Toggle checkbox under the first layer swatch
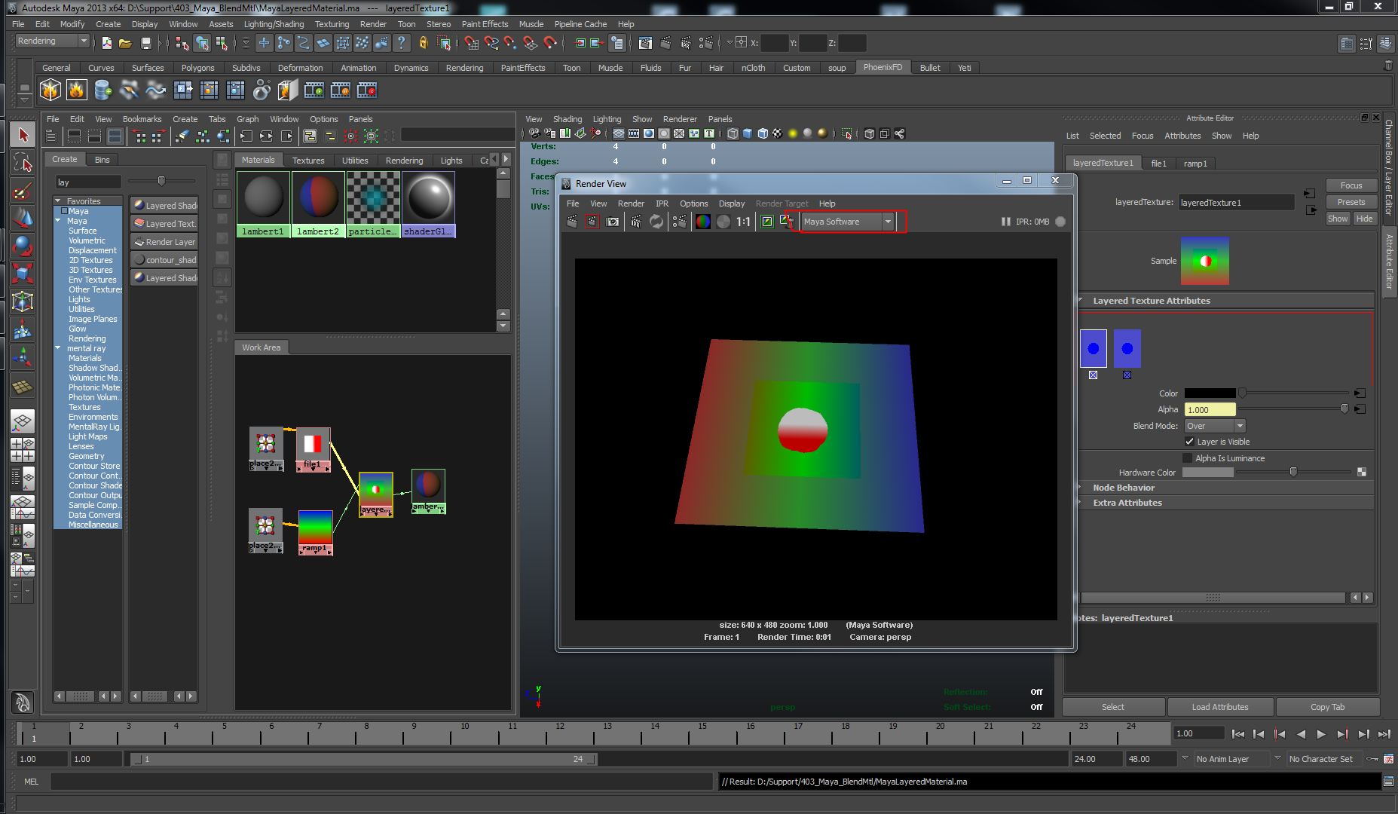 pos(1093,375)
